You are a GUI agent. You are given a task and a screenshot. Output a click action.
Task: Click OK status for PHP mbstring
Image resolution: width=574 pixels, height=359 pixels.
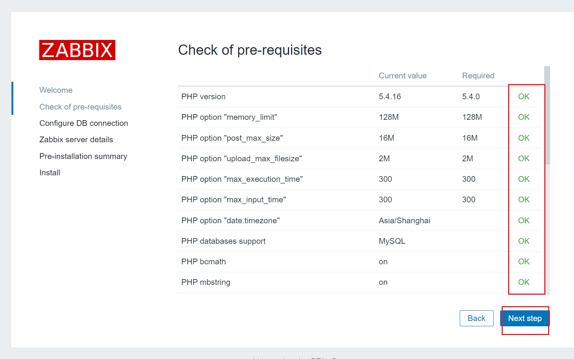point(524,282)
